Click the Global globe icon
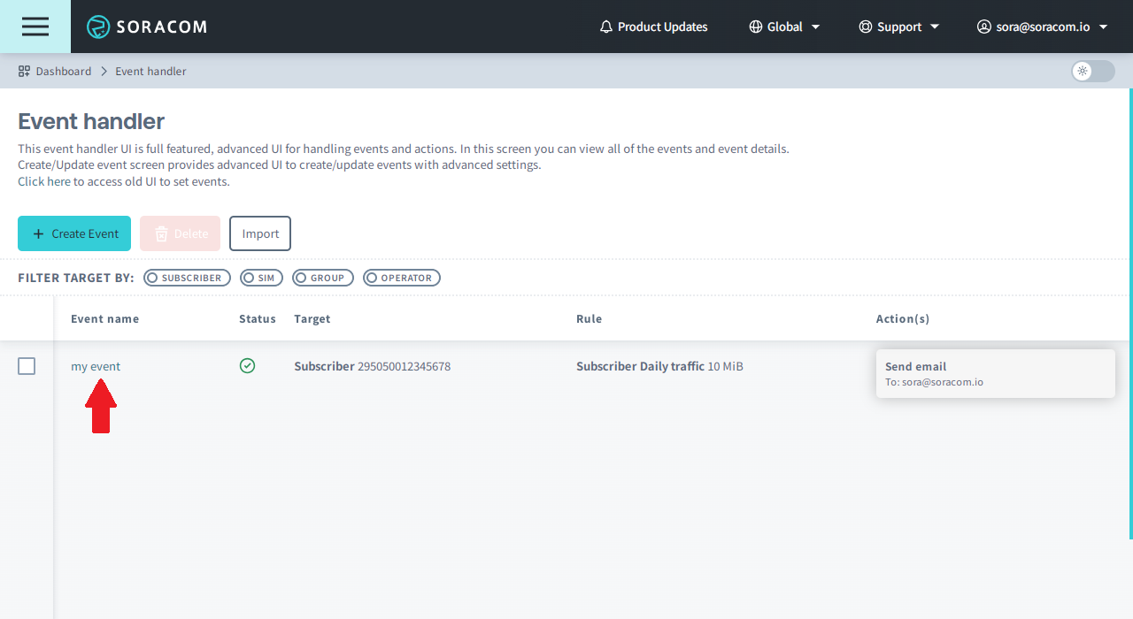This screenshot has height=619, width=1133. (755, 27)
